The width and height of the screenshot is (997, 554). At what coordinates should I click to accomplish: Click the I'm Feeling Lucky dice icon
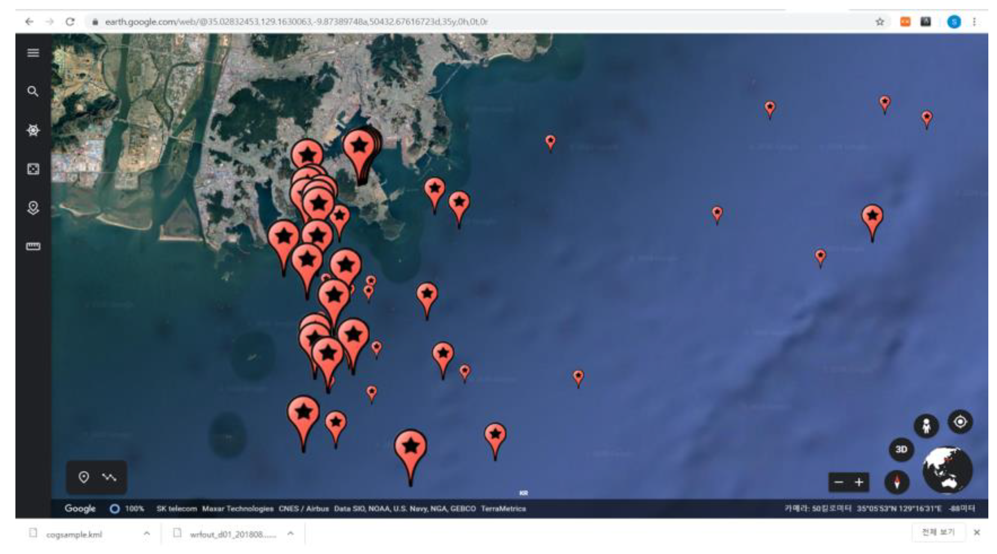[x=33, y=169]
